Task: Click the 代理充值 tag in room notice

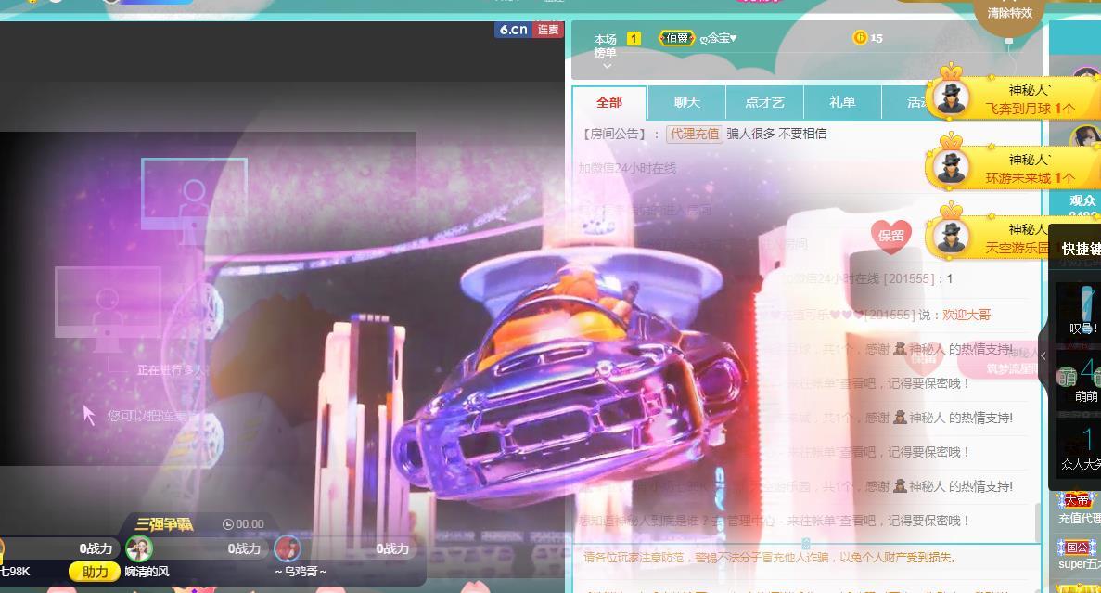Action: (695, 134)
